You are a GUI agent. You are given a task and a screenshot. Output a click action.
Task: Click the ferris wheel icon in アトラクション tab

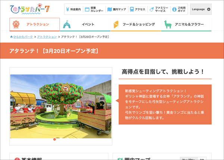tap(16, 24)
